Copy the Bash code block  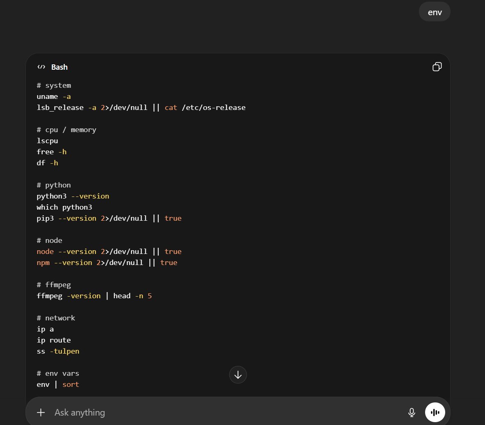pos(437,67)
